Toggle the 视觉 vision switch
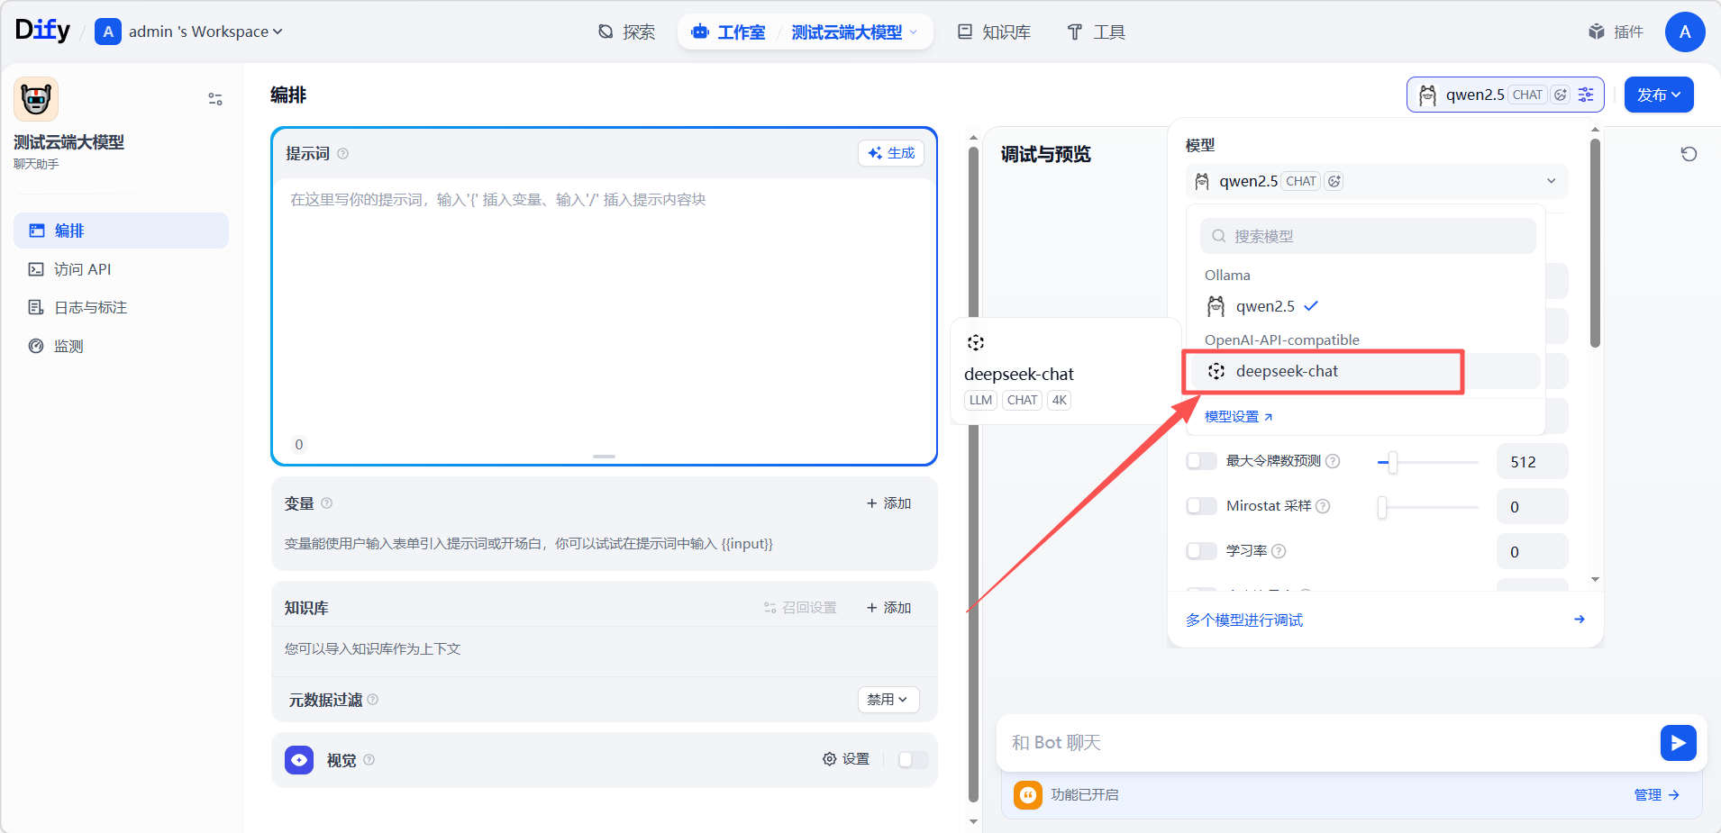 click(x=913, y=759)
